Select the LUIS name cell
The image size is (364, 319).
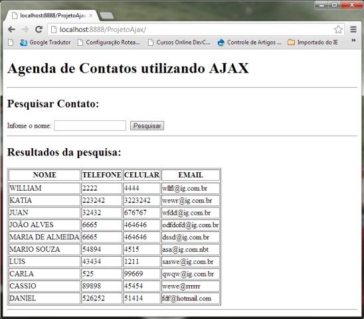(x=45, y=261)
